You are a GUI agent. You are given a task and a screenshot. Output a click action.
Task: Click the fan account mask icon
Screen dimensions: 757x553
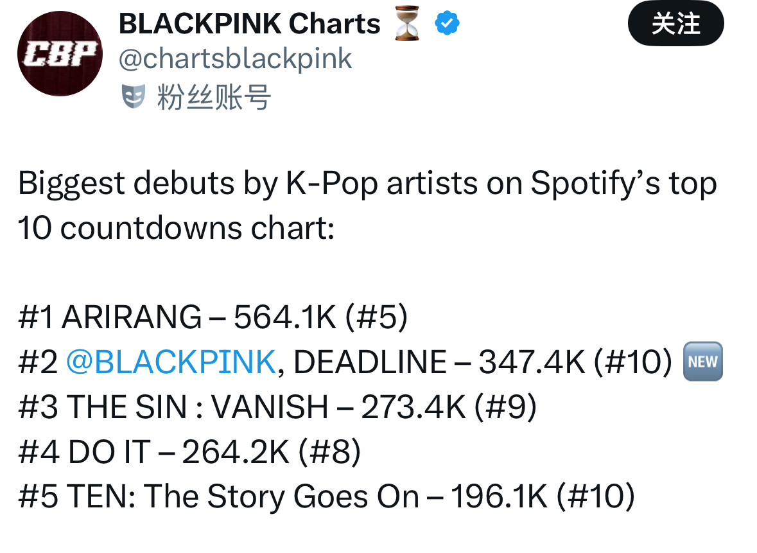(x=133, y=98)
